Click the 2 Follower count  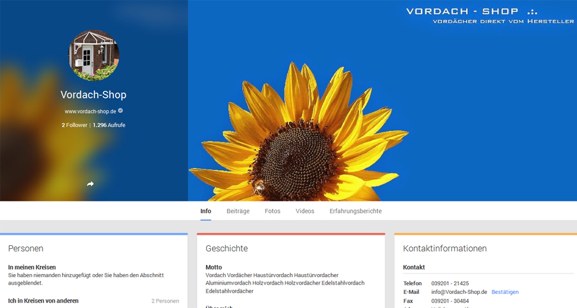[75, 125]
